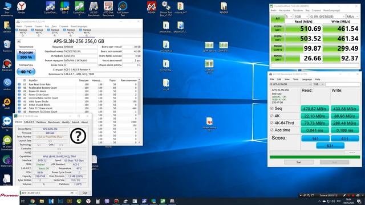Open the Language menu in AS SSD Benchmark
Screen dimensions: 365x205
pyautogui.click(x=307, y=79)
